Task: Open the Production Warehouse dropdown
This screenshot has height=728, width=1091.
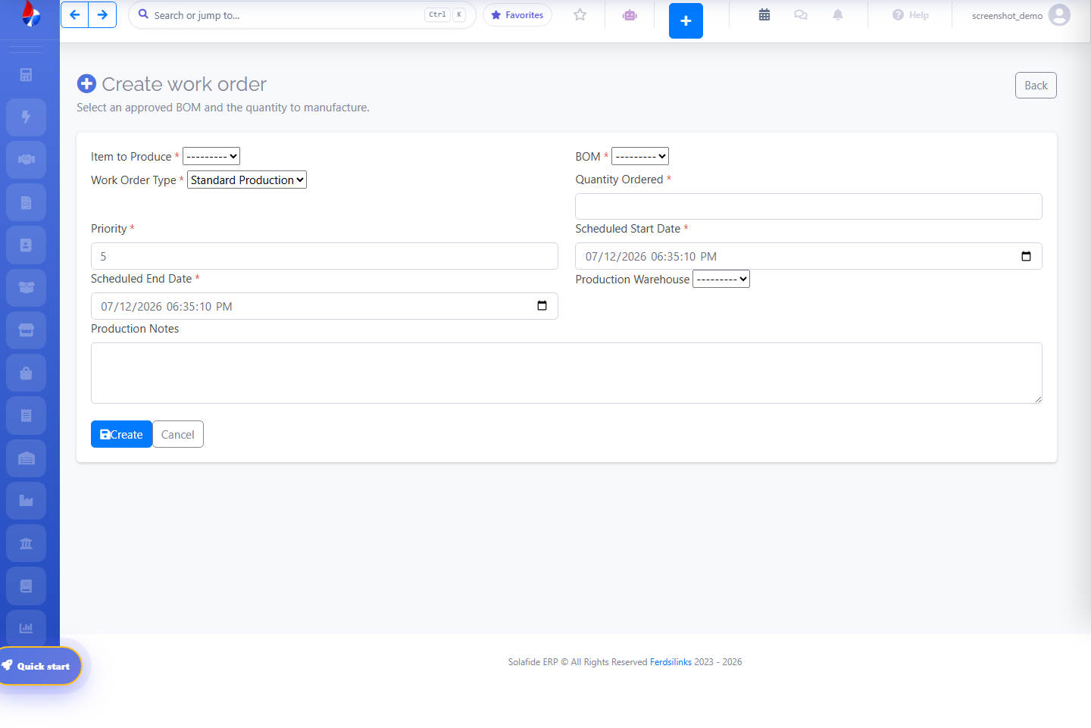Action: 721,279
